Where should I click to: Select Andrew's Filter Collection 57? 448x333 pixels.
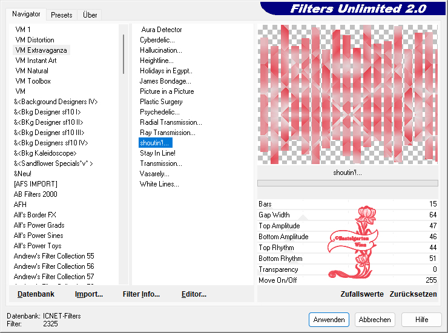[x=54, y=277]
